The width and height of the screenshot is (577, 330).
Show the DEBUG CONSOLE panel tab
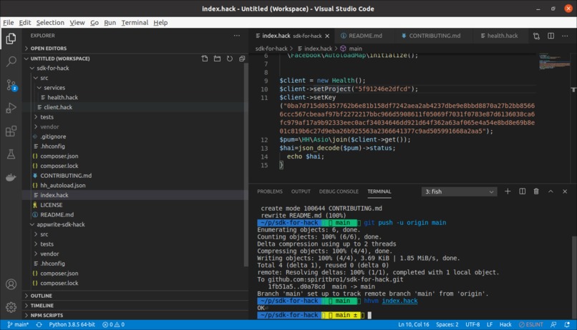tap(339, 191)
